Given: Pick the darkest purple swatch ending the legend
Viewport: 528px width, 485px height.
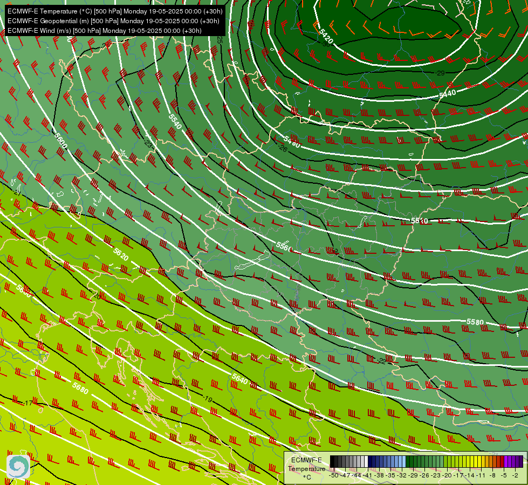Looking at the screenshot, I should pos(522,461).
